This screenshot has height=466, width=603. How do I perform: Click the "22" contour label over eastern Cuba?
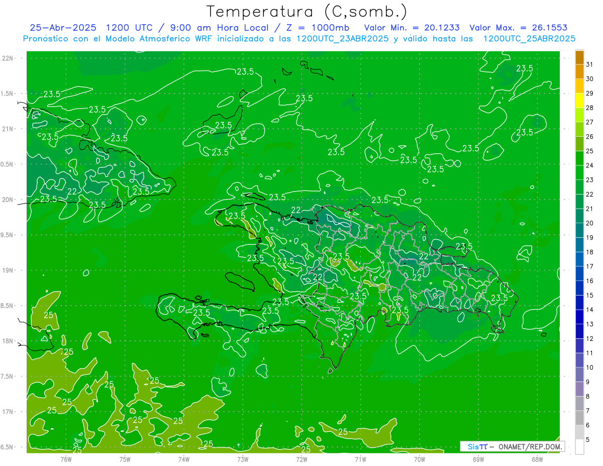(72, 191)
